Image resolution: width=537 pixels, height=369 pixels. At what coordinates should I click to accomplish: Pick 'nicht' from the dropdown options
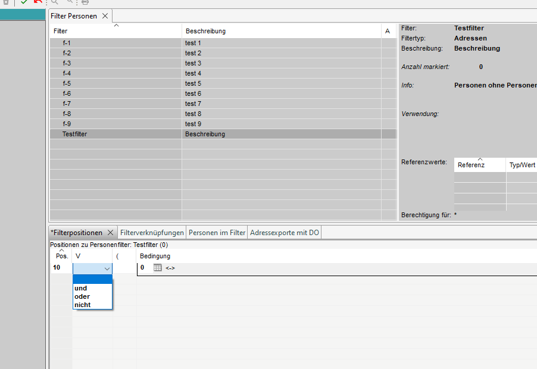pos(82,305)
